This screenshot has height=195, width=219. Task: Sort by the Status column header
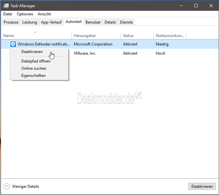[137, 35]
